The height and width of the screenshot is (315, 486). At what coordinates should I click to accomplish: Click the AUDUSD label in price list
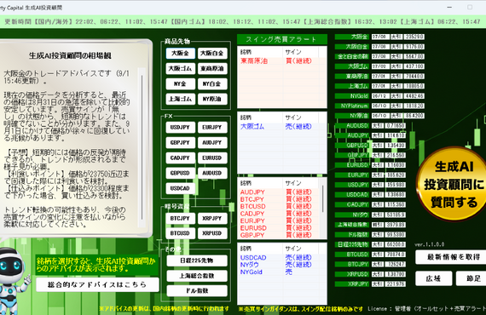[x=352, y=126]
